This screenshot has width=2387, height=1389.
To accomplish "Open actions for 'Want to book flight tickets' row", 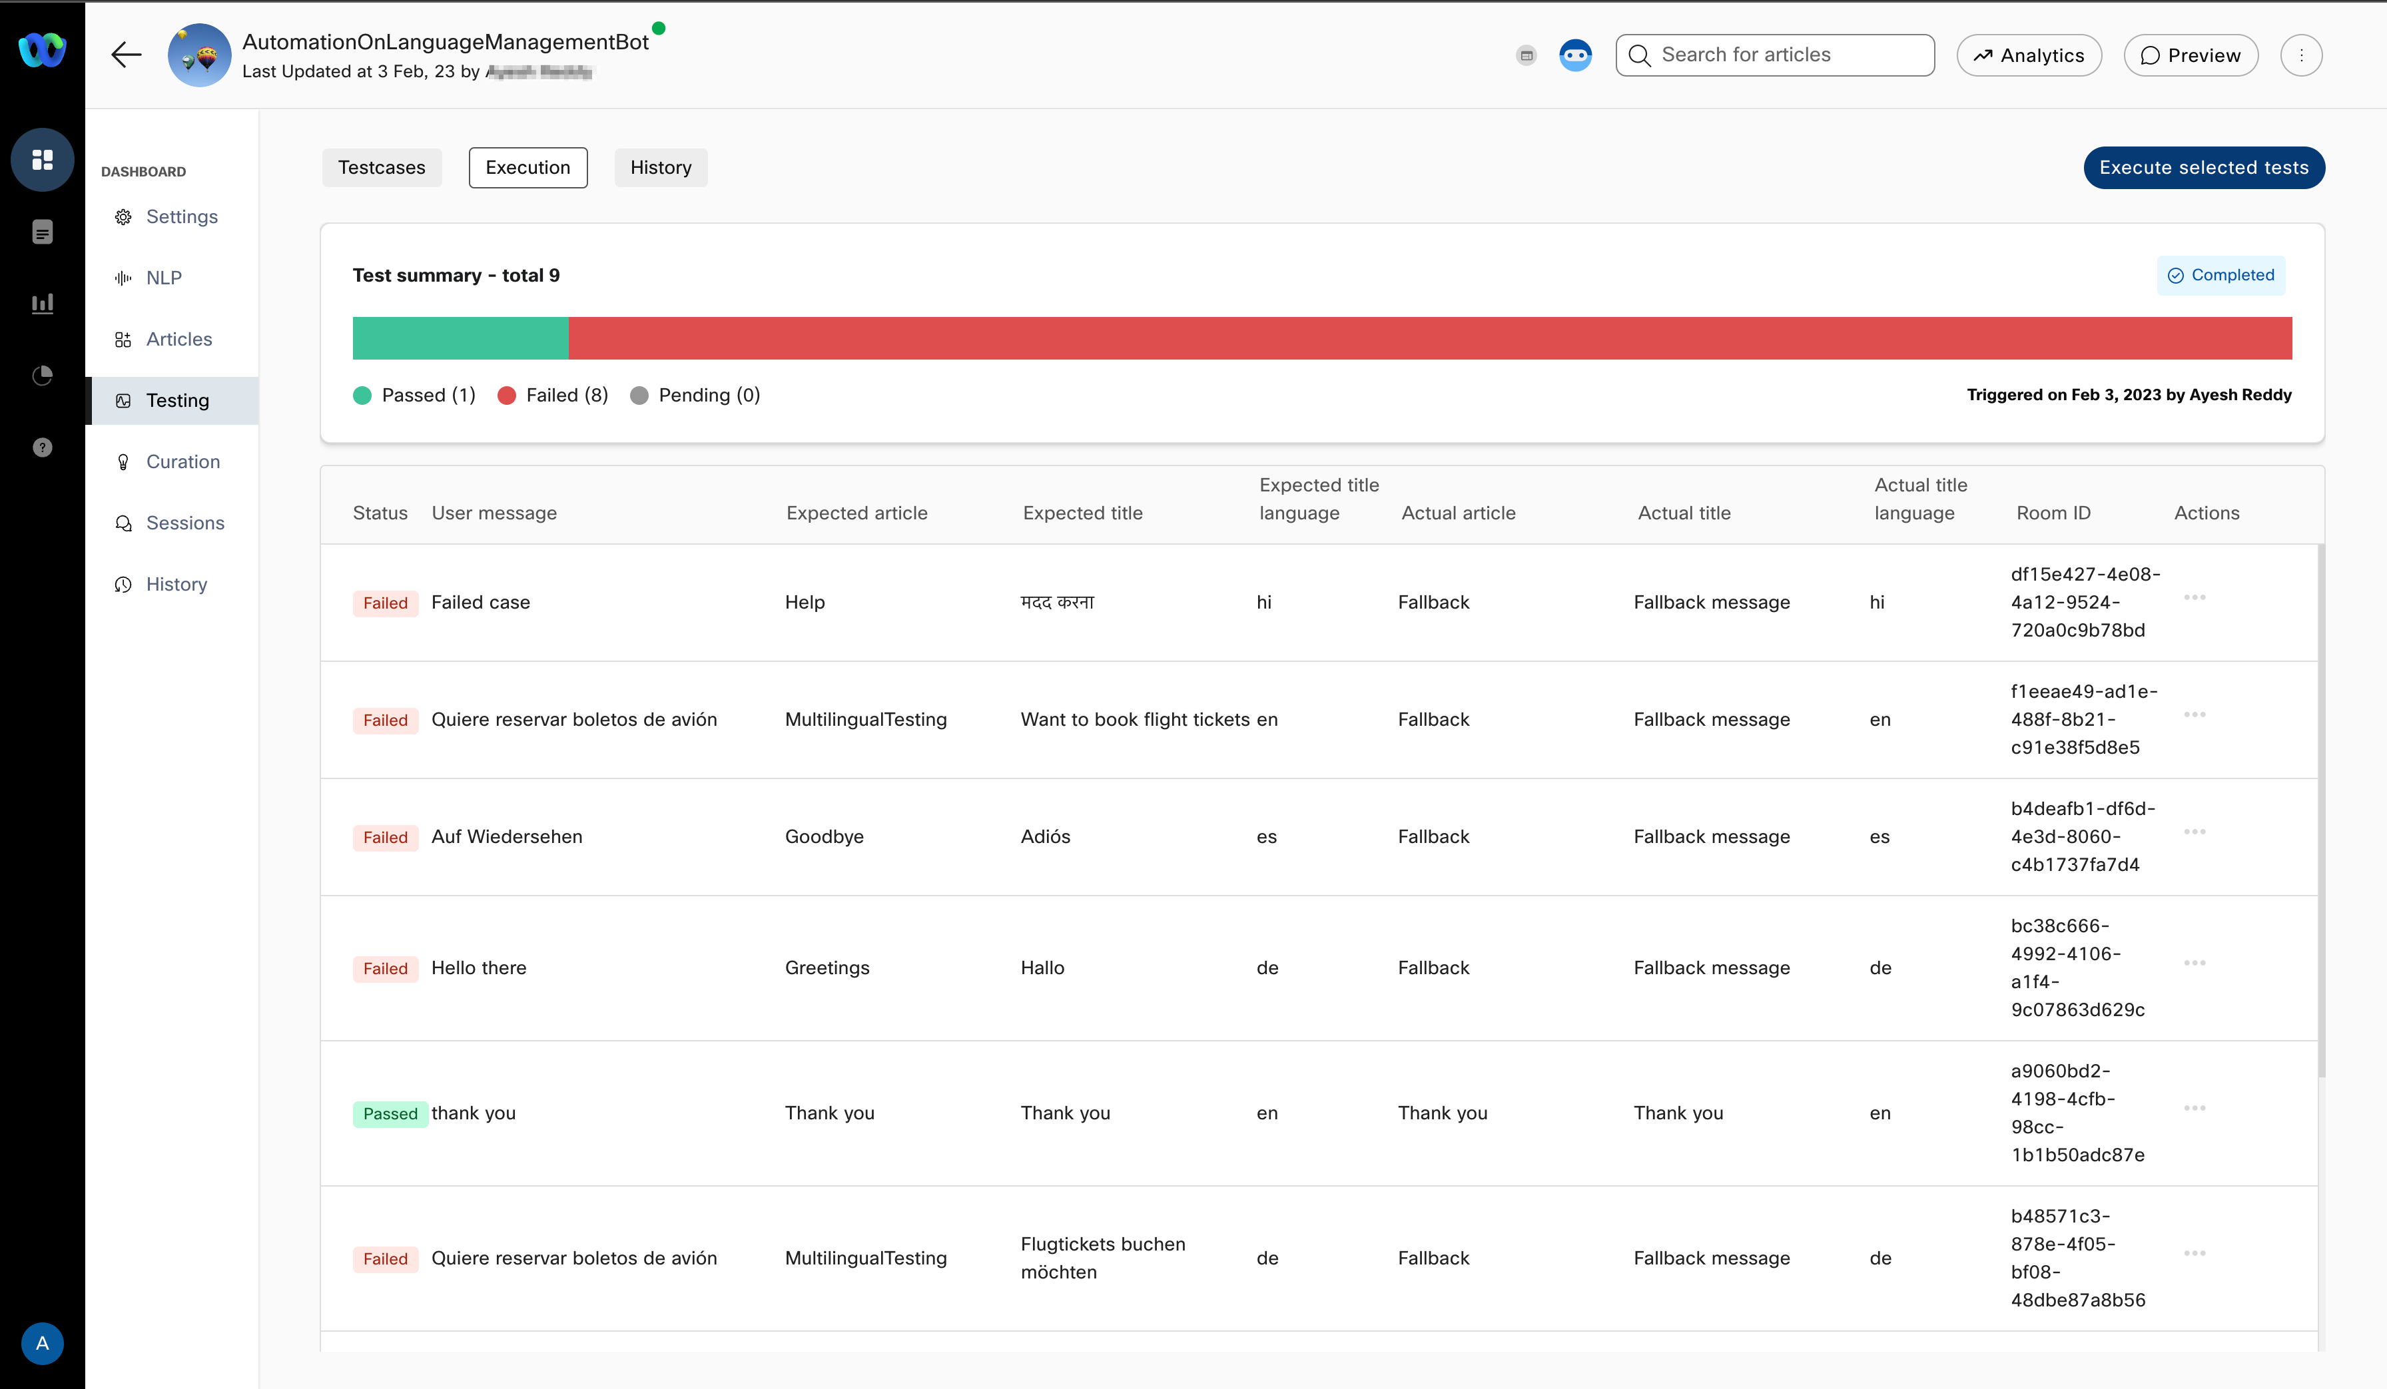I will (2195, 715).
